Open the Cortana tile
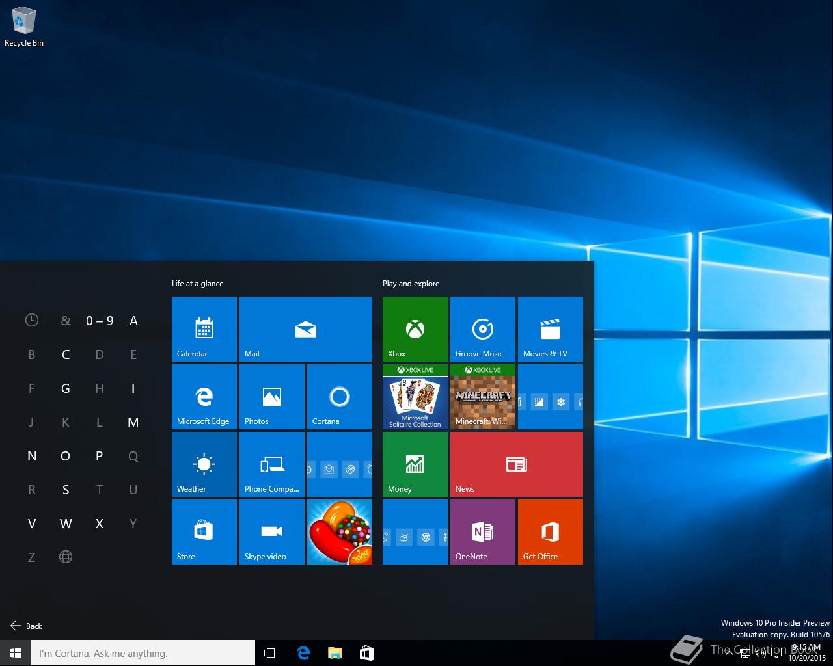This screenshot has height=666, width=833. (x=340, y=397)
